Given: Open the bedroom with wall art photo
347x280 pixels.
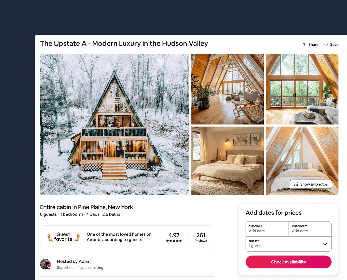Looking at the screenshot, I should point(228,161).
